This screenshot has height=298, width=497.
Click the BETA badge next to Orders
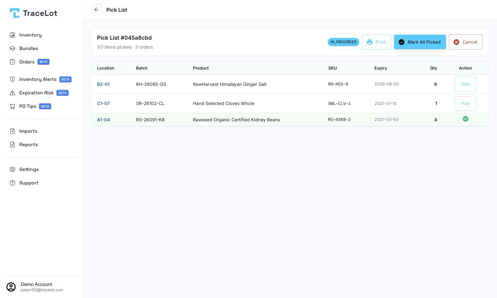tap(43, 62)
